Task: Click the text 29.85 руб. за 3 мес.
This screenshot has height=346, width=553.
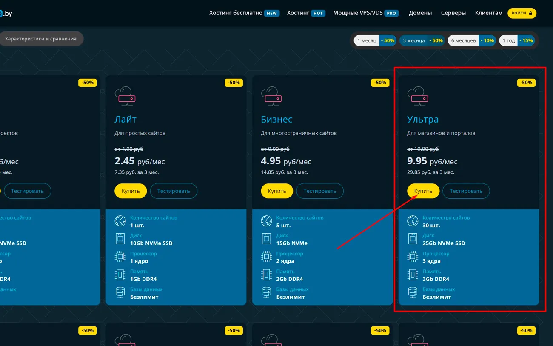Action: [x=430, y=172]
